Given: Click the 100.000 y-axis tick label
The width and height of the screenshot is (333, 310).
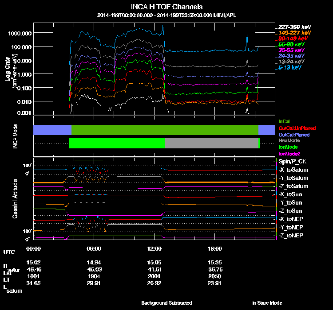Looking at the screenshot, I should click(x=21, y=47).
